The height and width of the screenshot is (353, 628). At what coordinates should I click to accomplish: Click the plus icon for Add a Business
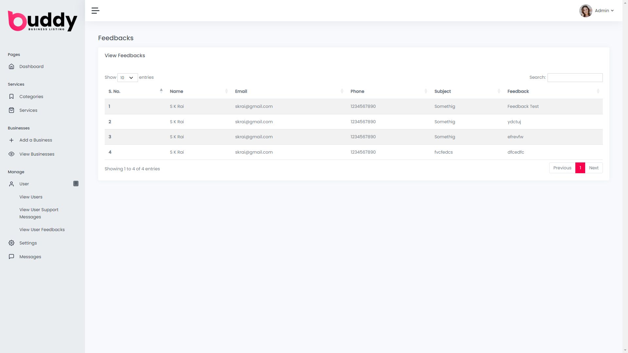11,140
